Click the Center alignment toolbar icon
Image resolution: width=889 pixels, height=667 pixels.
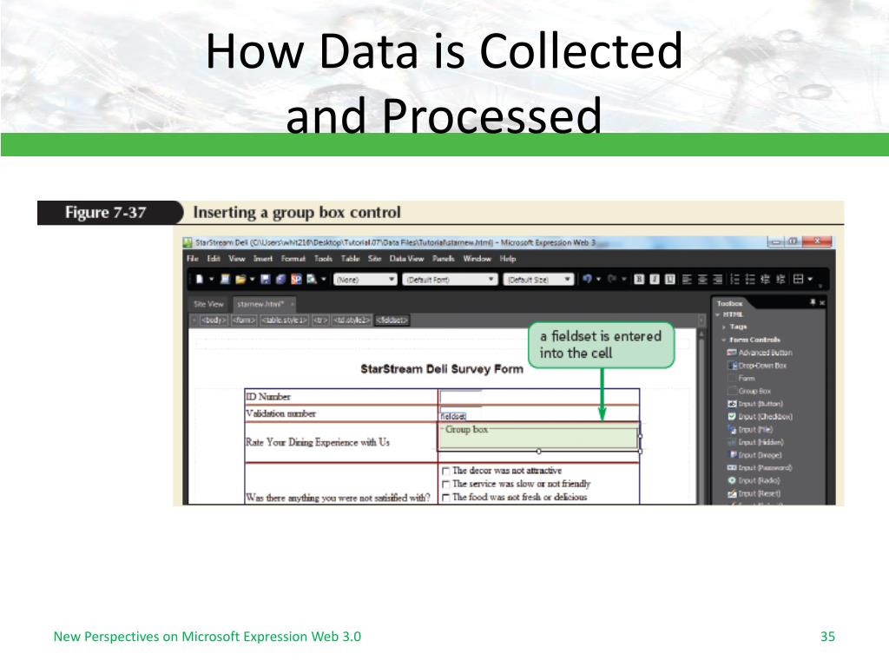coord(702,279)
